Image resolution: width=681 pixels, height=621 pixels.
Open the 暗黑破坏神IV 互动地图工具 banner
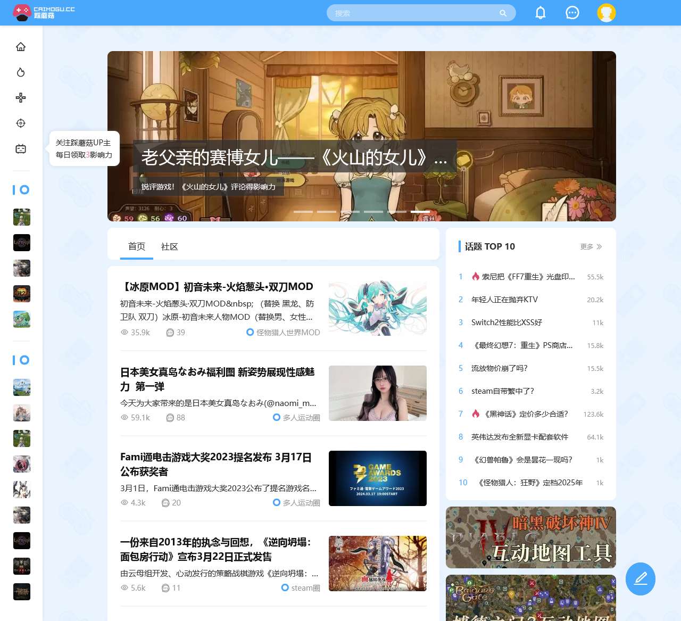[531, 537]
